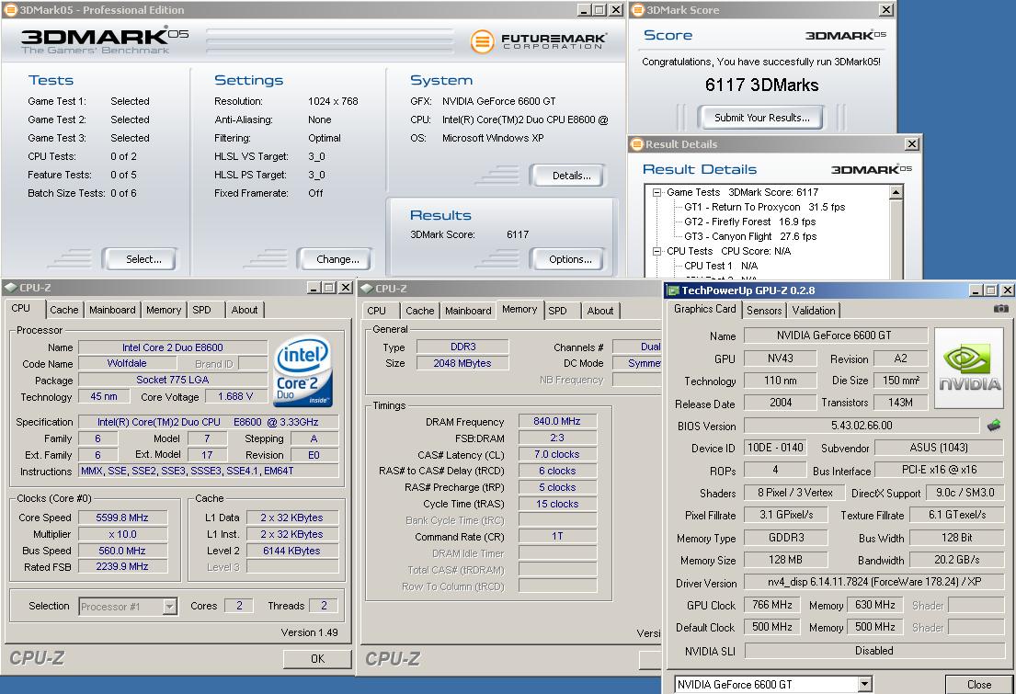The width and height of the screenshot is (1016, 694).
Task: Open Mainboard tab in left CPU-Z window
Action: [x=112, y=310]
